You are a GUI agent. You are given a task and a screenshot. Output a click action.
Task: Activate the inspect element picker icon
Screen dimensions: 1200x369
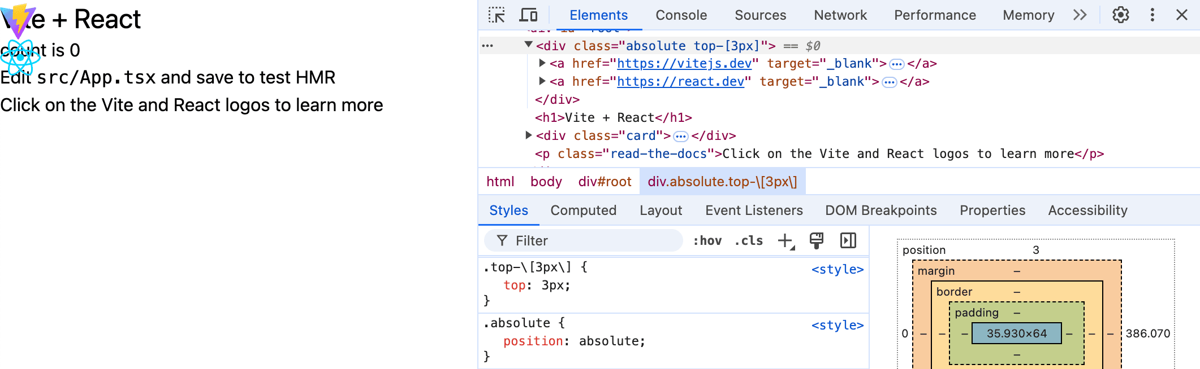[497, 15]
